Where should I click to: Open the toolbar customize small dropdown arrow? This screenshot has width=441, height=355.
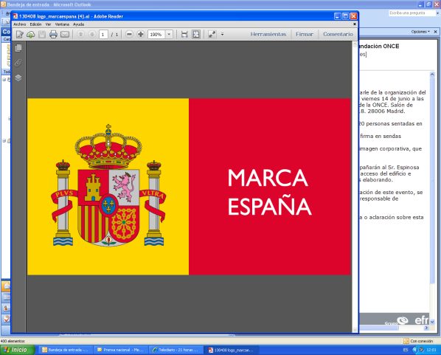222,35
